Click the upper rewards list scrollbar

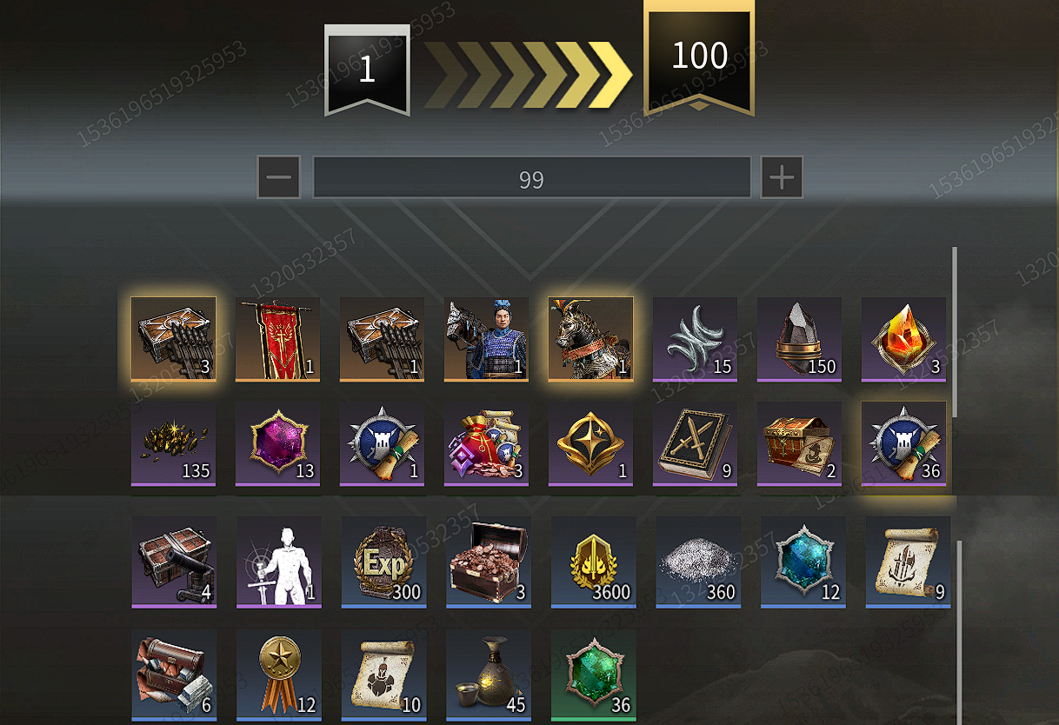coord(955,332)
